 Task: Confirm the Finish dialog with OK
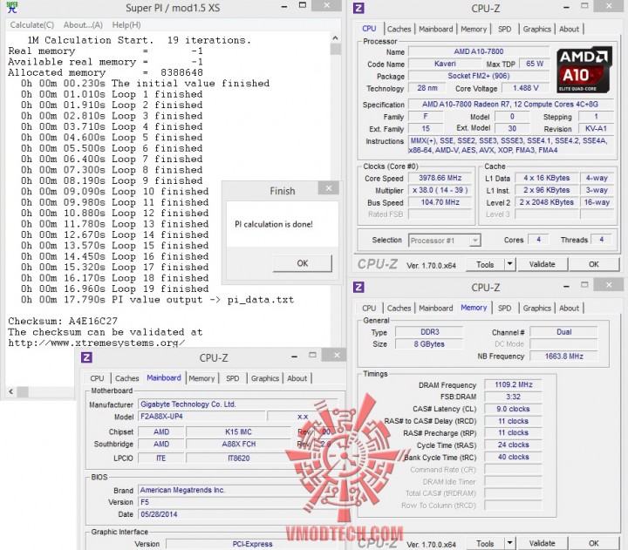(303, 263)
